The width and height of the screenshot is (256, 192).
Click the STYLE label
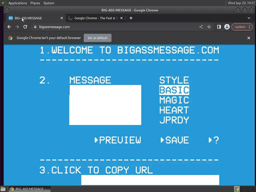click(174, 80)
